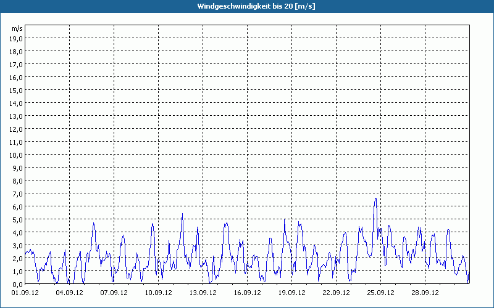Click the 19,0 y-axis label
This screenshot has height=308, width=494.
click(x=16, y=39)
